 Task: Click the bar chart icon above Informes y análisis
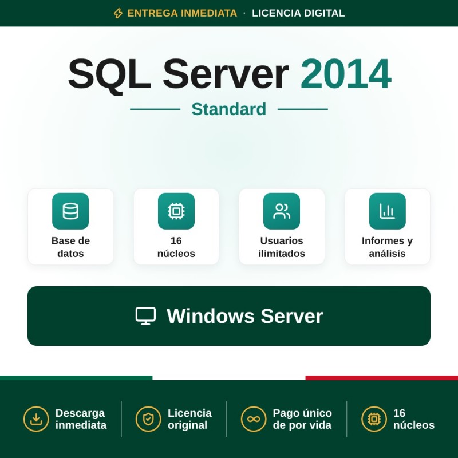[x=388, y=211]
